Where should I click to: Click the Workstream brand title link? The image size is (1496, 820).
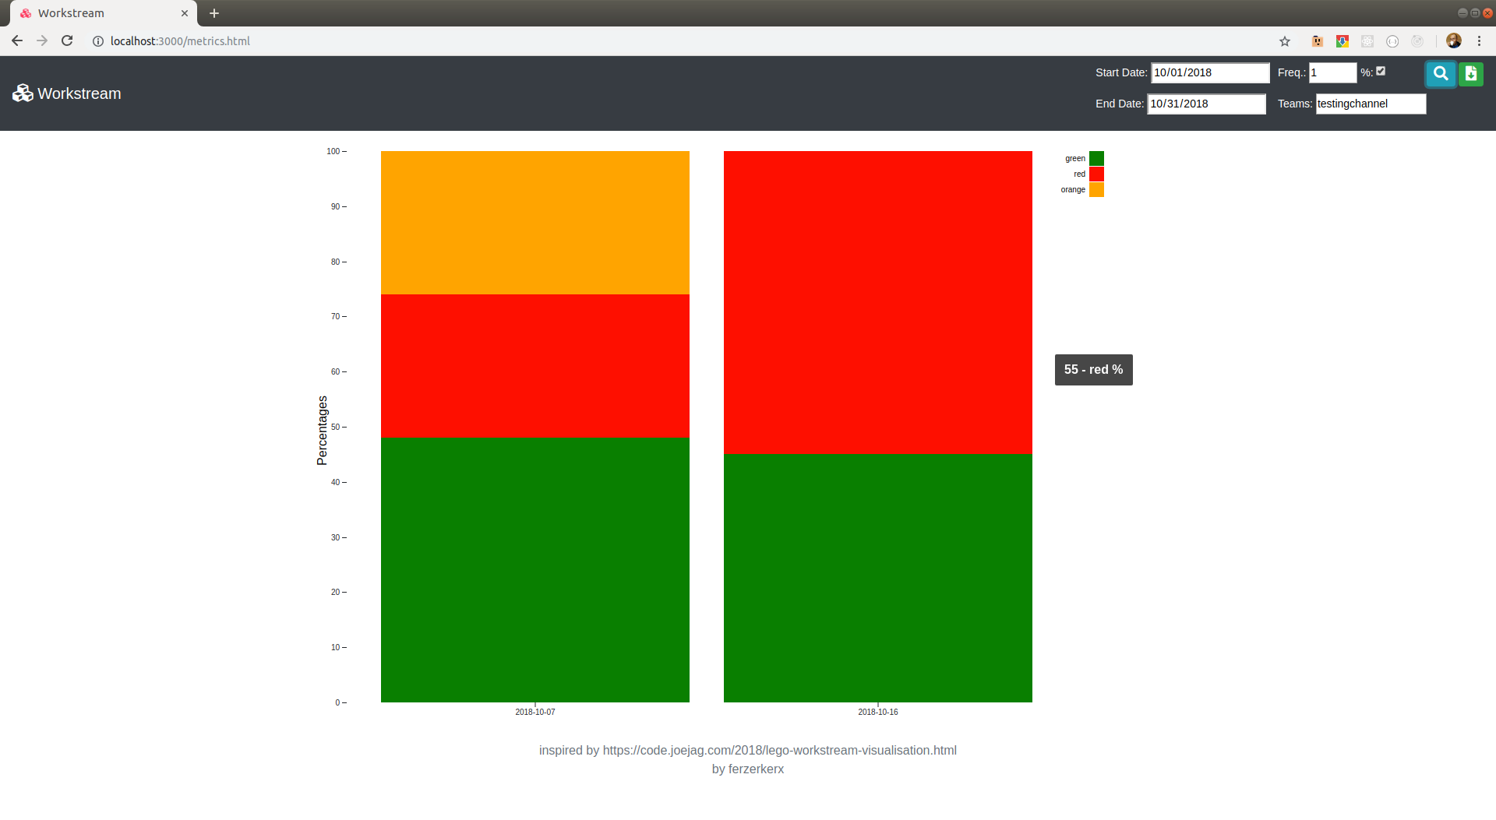[x=79, y=93]
